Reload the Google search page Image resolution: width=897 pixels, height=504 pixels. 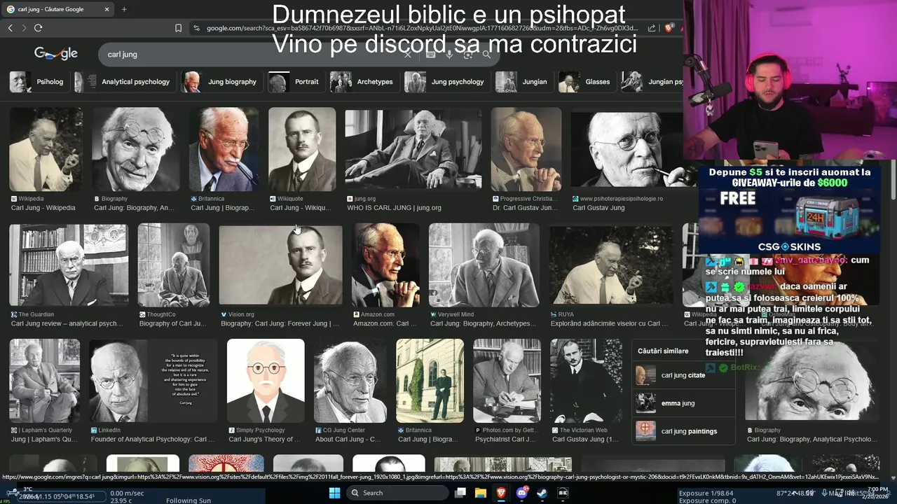click(x=38, y=28)
